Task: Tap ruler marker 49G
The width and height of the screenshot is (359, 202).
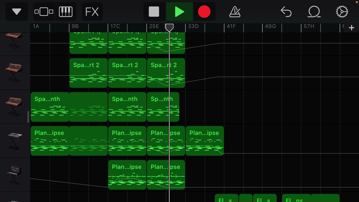Action: (x=270, y=26)
